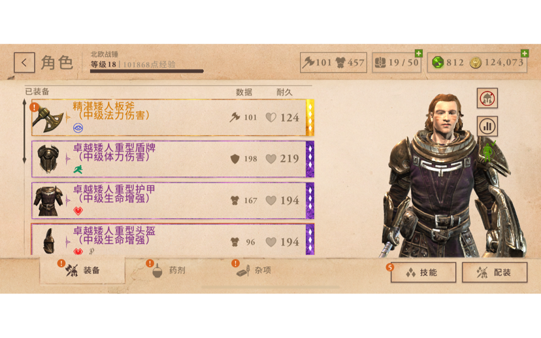Tap the green figure on character's shoulder
Screen dimensions: 541x338
[x=489, y=151]
